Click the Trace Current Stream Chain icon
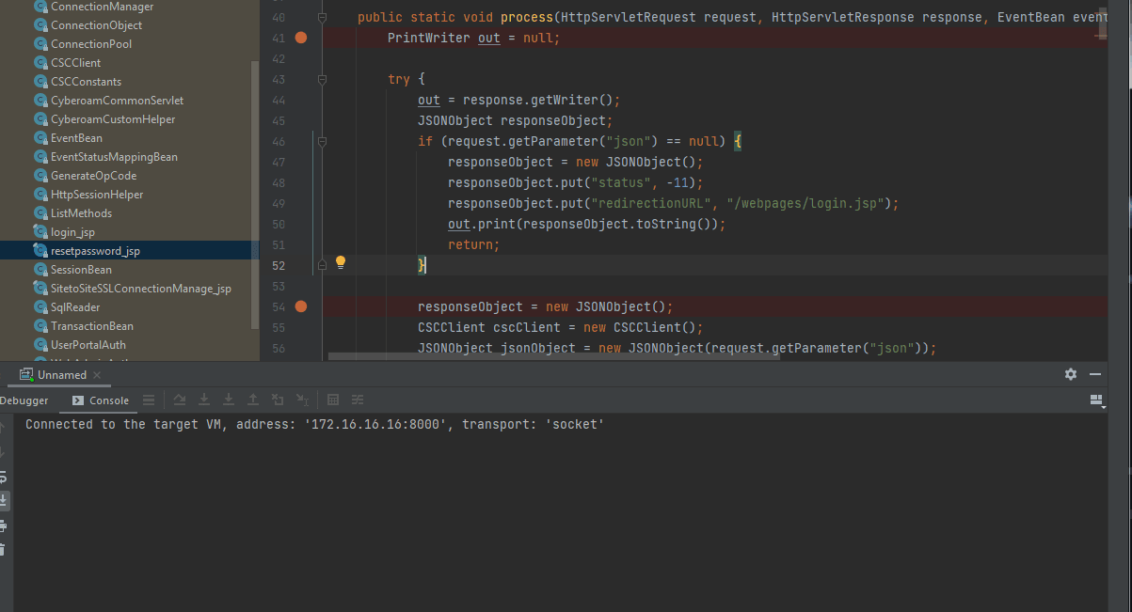 [358, 400]
